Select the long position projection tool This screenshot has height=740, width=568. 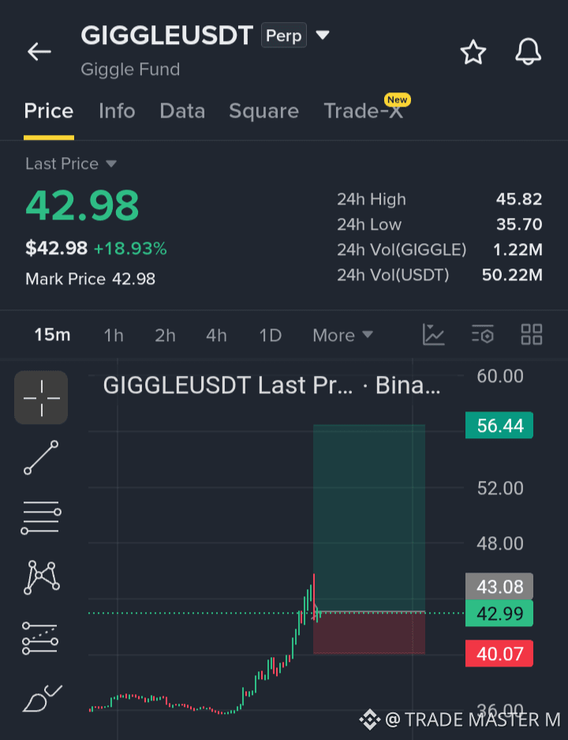tap(40, 638)
